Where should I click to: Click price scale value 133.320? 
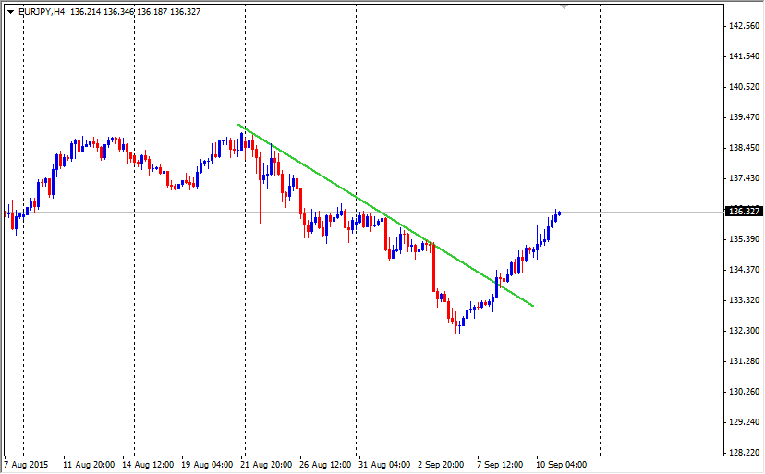coord(744,300)
